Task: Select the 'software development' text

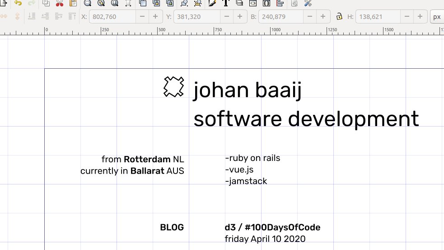Action: pos(306,119)
